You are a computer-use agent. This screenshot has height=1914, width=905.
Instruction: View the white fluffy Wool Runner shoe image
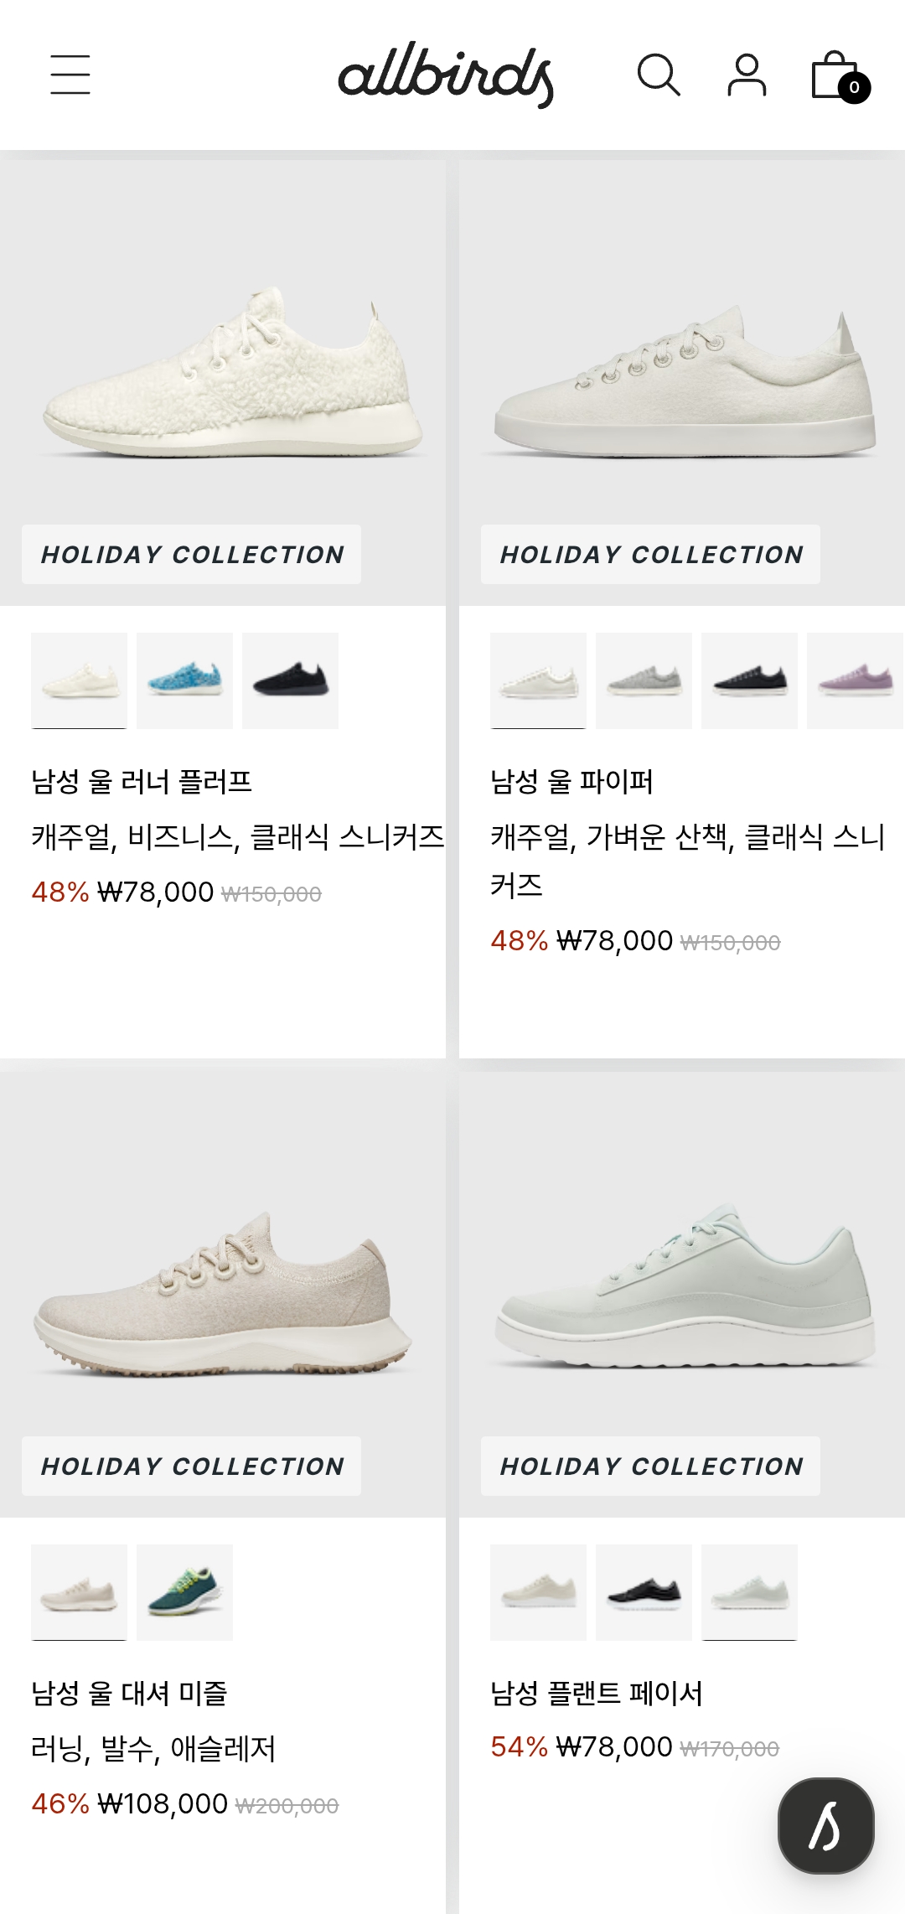[223, 382]
